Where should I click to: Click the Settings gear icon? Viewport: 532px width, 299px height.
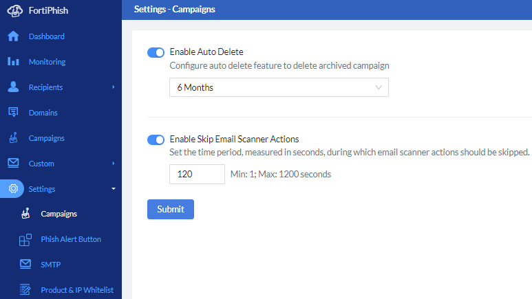click(x=13, y=189)
